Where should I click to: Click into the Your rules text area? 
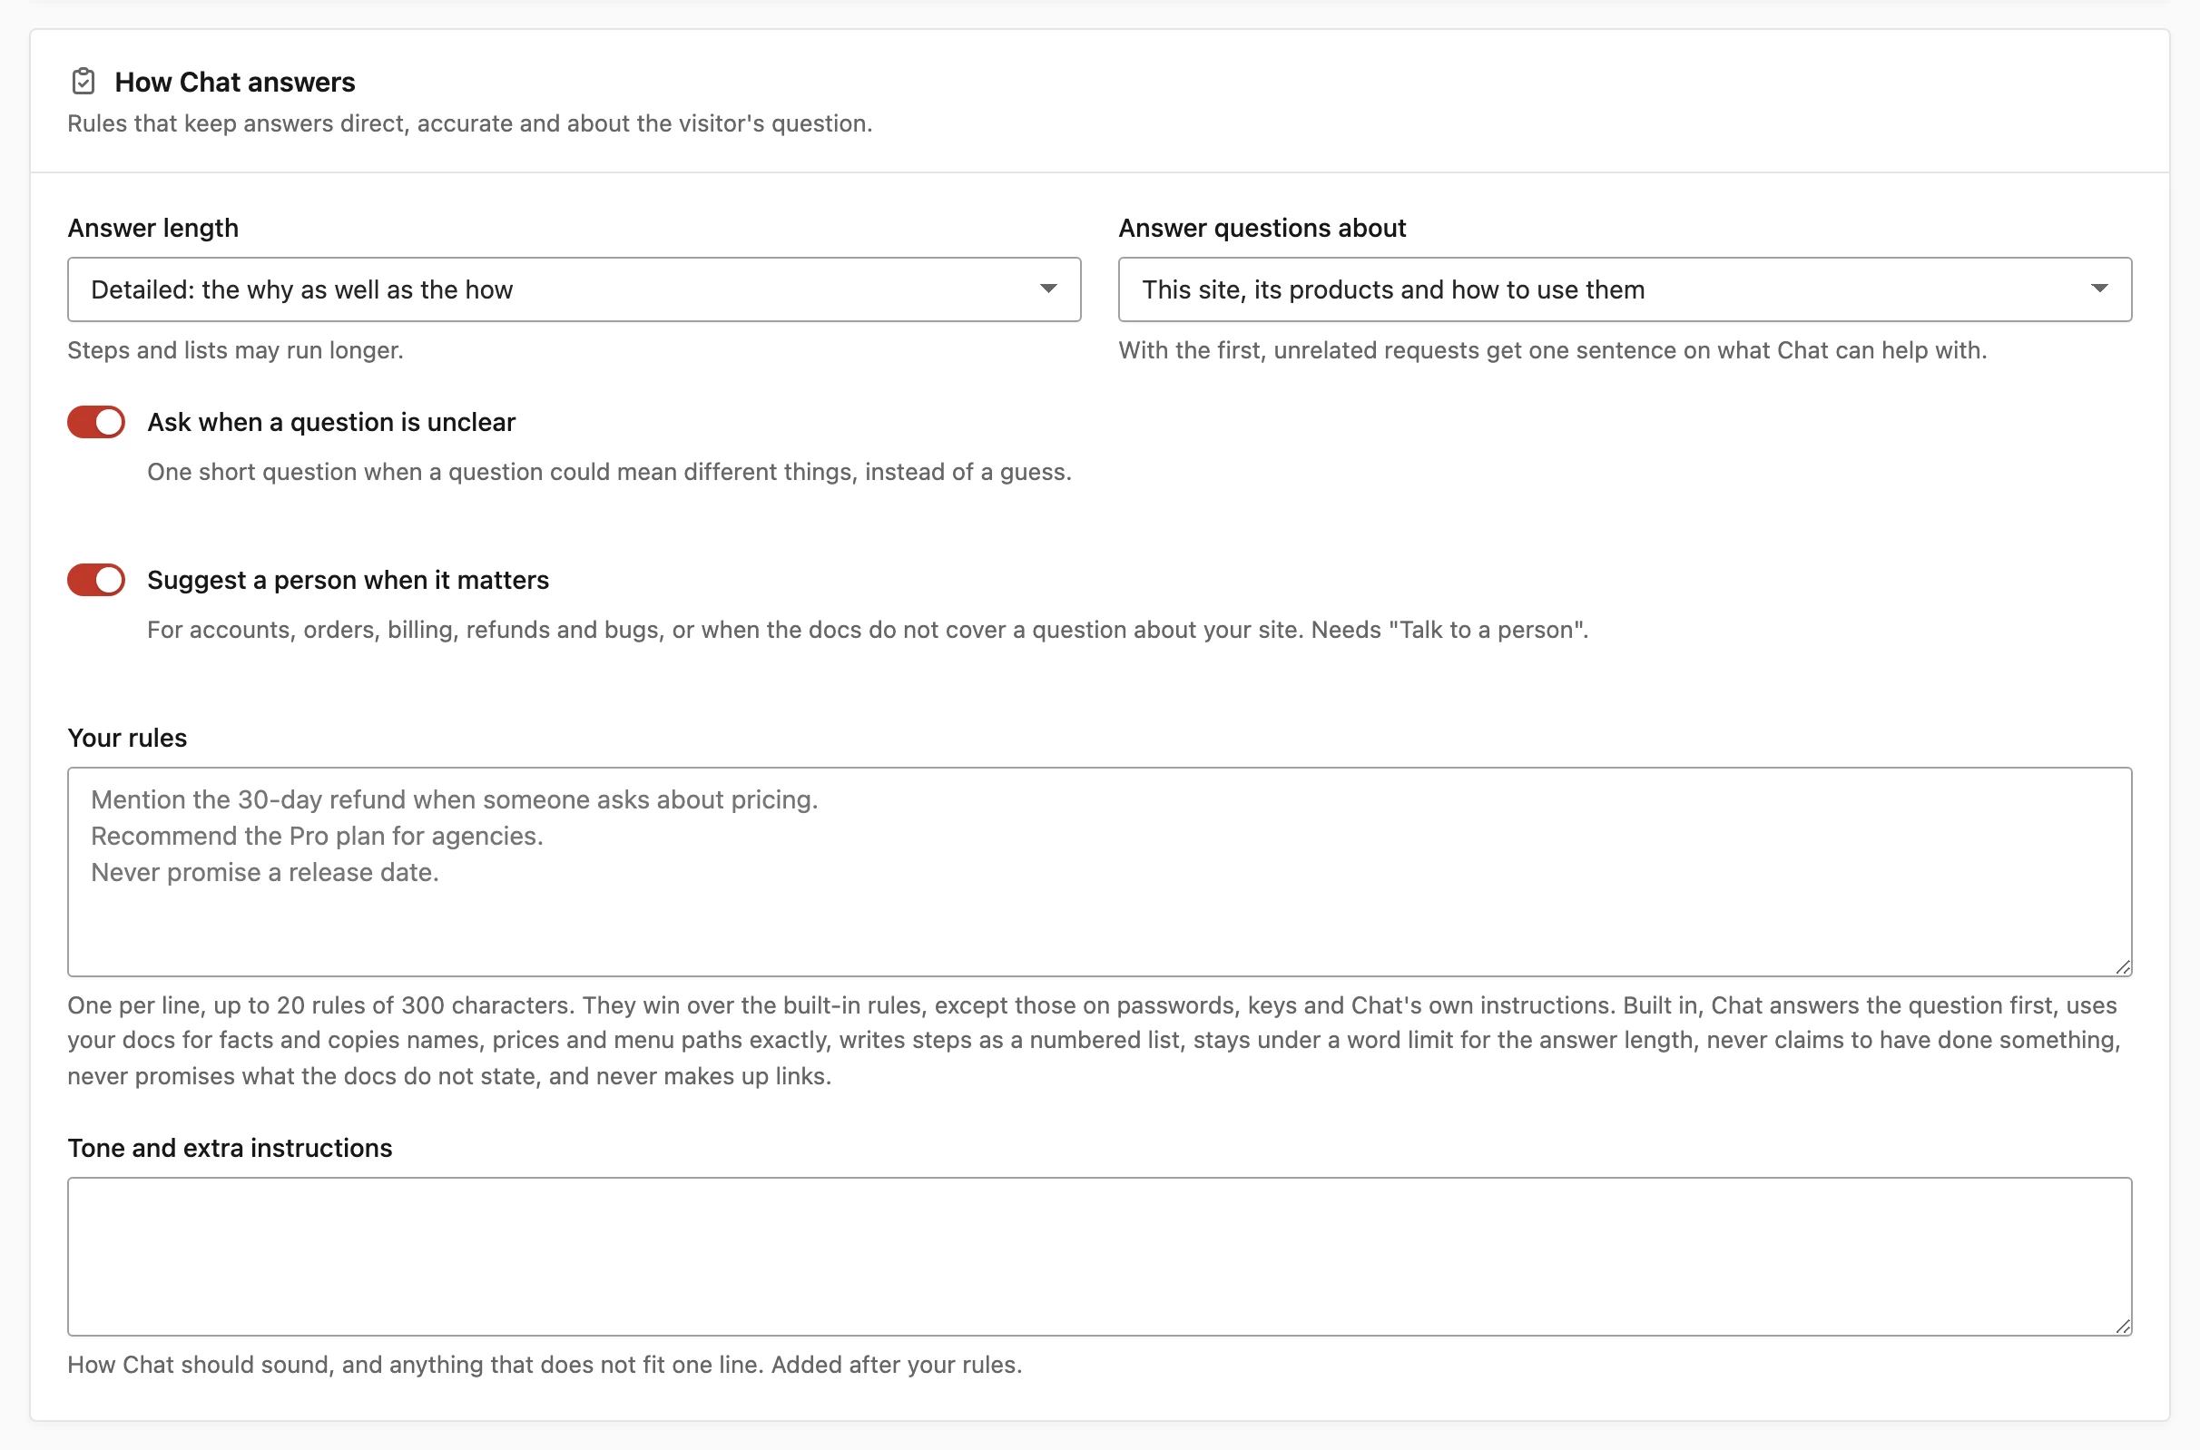click(1099, 871)
